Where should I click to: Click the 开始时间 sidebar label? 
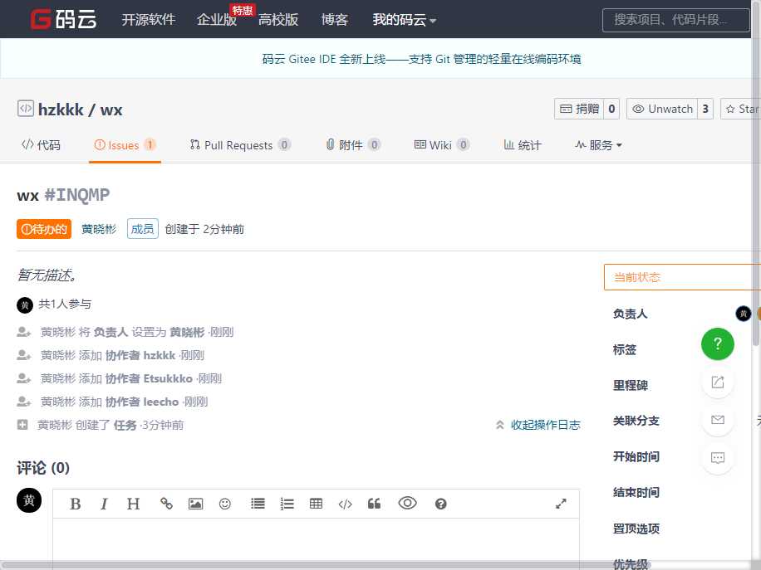coord(636,456)
